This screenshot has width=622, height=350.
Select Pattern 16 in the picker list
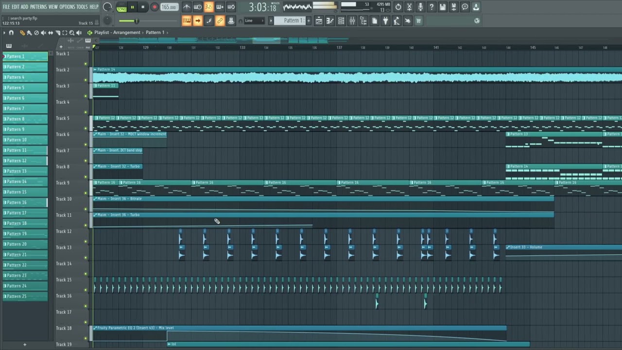[x=25, y=203]
